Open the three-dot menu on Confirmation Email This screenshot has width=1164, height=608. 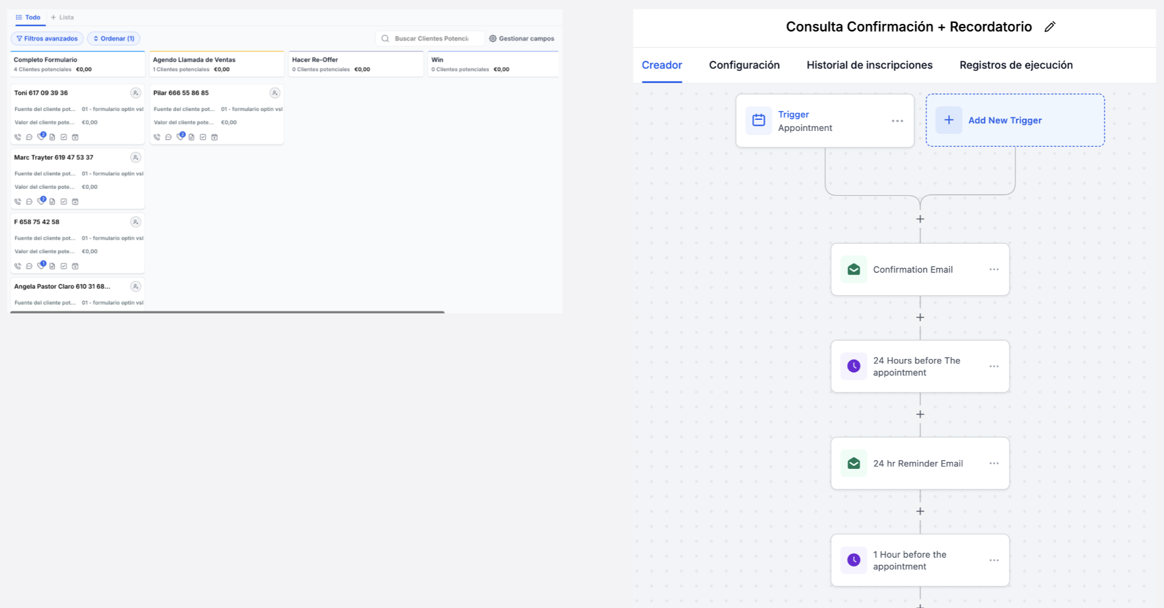coord(994,270)
